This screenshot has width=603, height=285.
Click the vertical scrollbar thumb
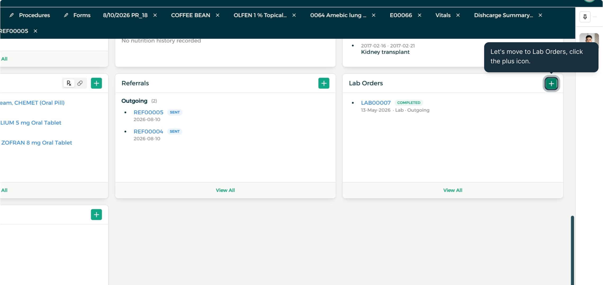(x=572, y=250)
